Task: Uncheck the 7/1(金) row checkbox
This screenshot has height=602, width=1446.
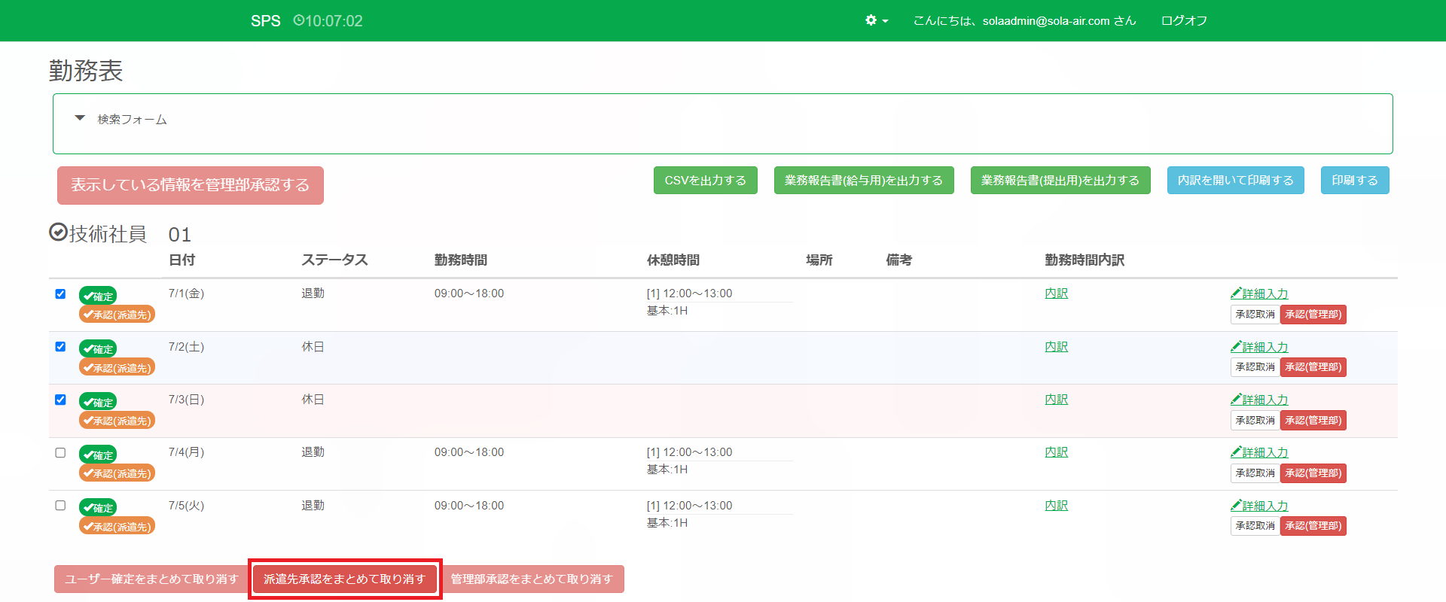Action: (60, 294)
